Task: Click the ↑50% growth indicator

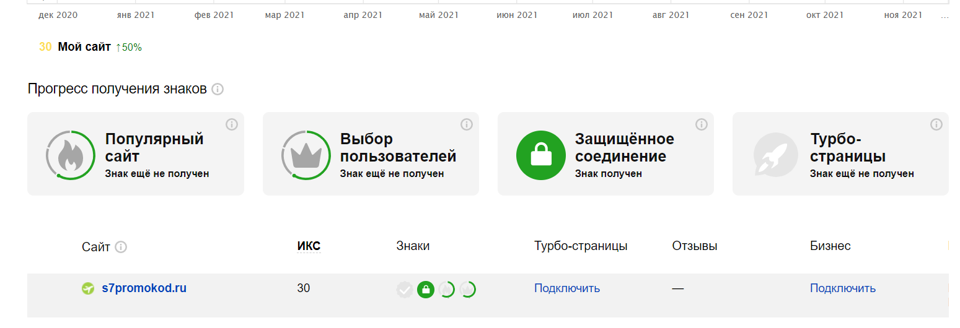Action: pos(129,47)
